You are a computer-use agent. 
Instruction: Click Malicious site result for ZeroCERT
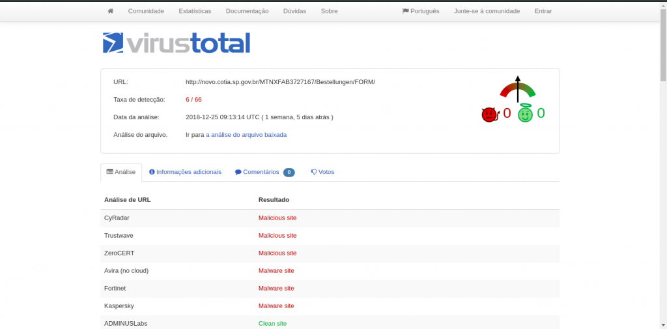(277, 253)
